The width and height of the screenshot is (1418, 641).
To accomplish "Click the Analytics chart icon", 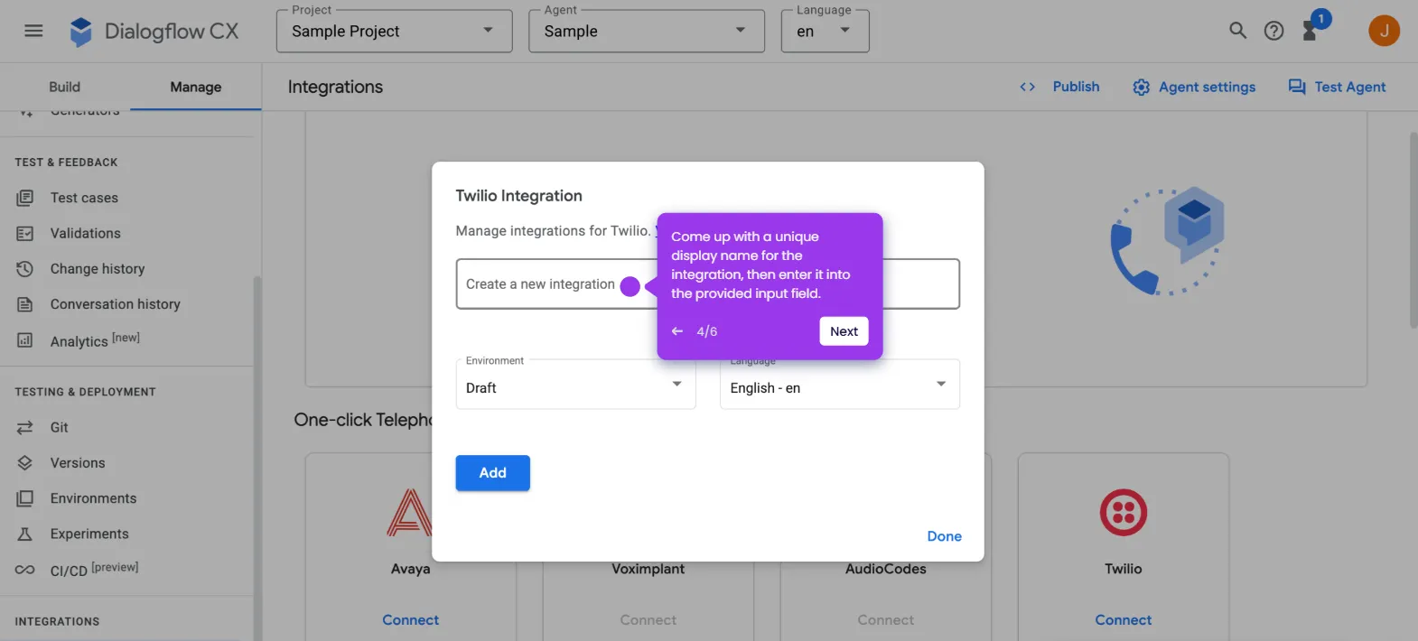I will click(x=25, y=340).
